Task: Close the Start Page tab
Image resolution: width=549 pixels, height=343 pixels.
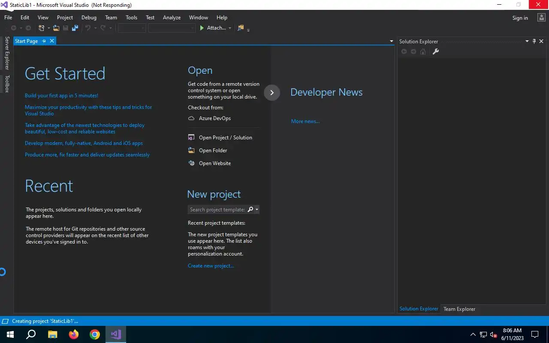Action: click(x=52, y=41)
